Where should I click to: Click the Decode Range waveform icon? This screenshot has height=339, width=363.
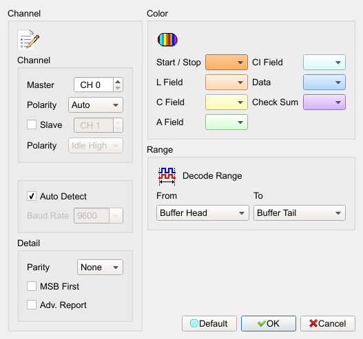(167, 176)
